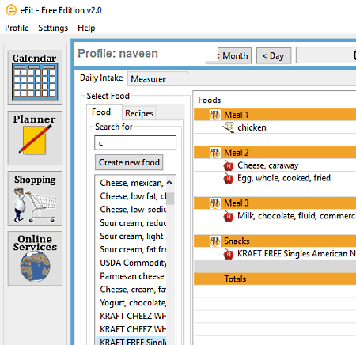Choose Sour cream, light in food list
356x345 pixels.
click(x=131, y=236)
